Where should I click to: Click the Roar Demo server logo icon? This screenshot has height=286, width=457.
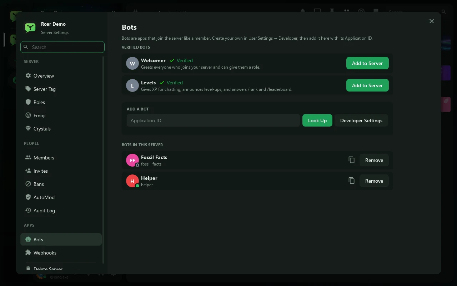(30, 28)
